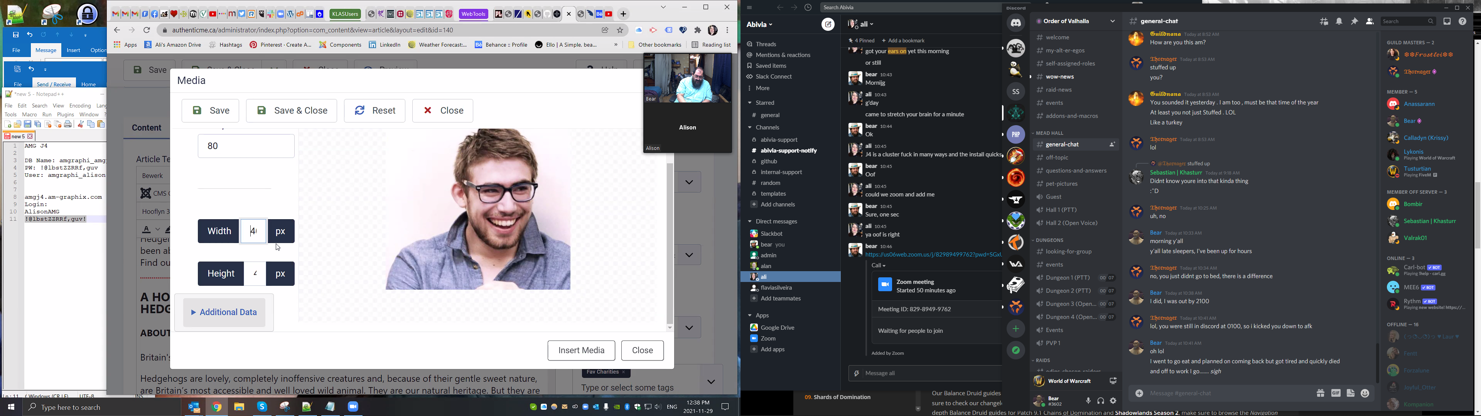
Task: Explore public servers compass icon
Action: [x=1016, y=351]
